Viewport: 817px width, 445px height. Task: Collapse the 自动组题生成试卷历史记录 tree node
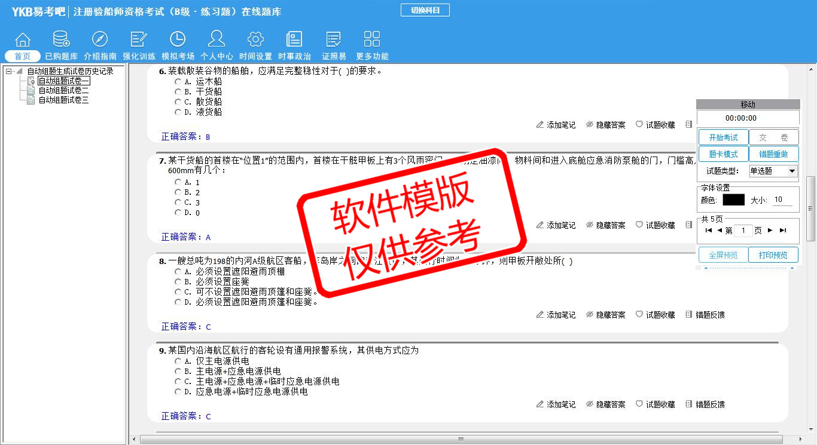[x=9, y=71]
